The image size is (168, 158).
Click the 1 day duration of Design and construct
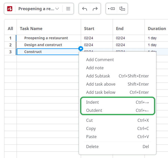(x=152, y=45)
